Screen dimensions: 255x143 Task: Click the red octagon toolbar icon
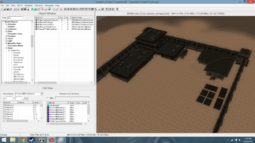pos(25,9)
